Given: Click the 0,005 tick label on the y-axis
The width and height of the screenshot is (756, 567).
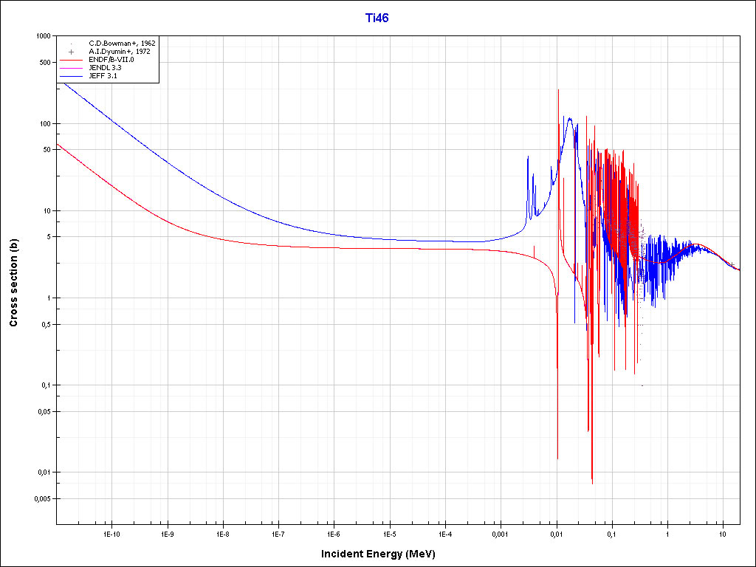Looking at the screenshot, I should pyautogui.click(x=40, y=498).
